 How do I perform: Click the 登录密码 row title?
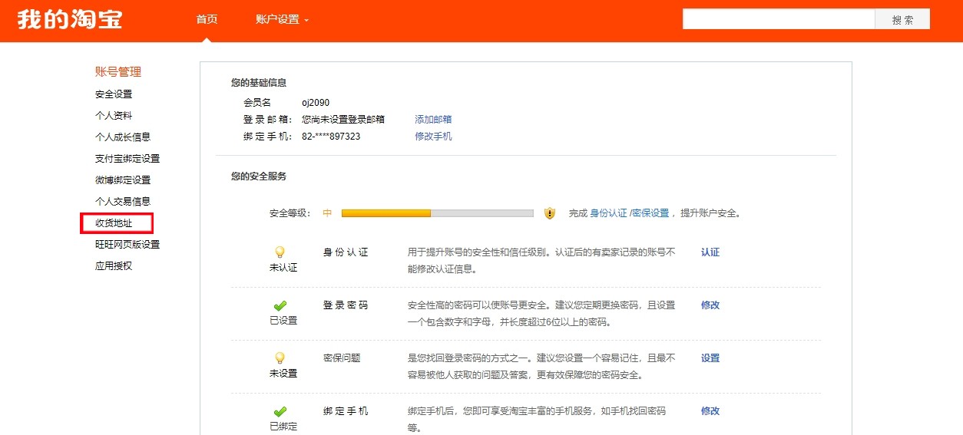346,305
